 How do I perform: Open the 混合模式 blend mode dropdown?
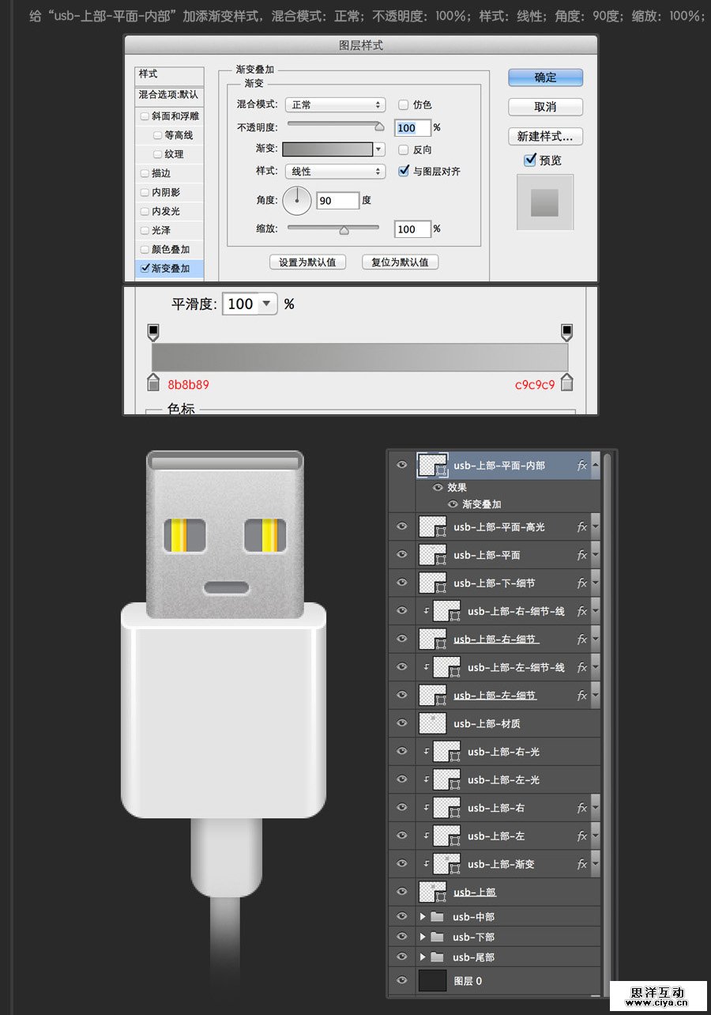click(334, 104)
